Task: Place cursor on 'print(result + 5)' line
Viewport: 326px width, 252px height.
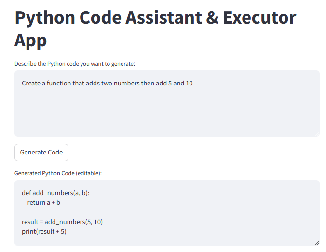Action: pos(44,231)
